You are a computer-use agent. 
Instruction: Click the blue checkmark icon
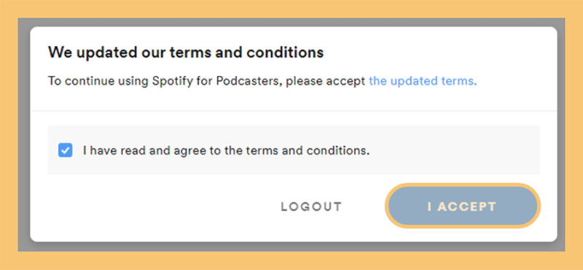66,150
